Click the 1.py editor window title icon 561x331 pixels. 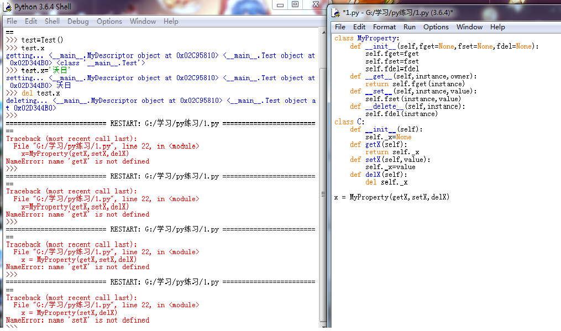tap(336, 13)
